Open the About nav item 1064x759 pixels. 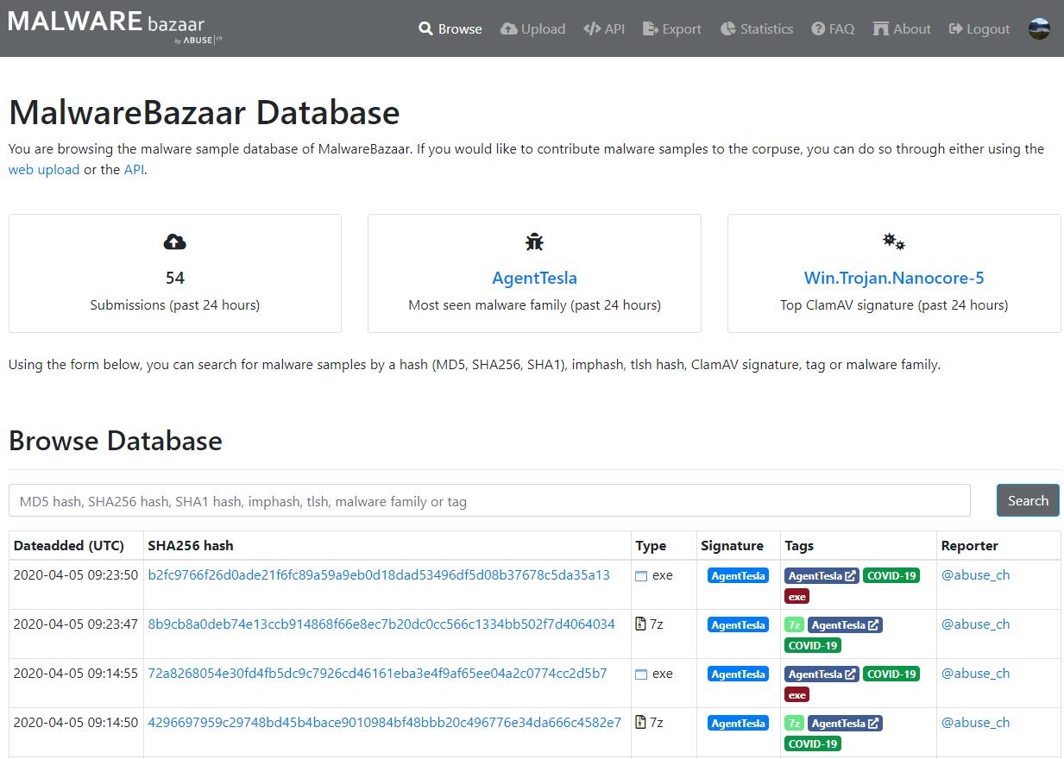click(902, 28)
